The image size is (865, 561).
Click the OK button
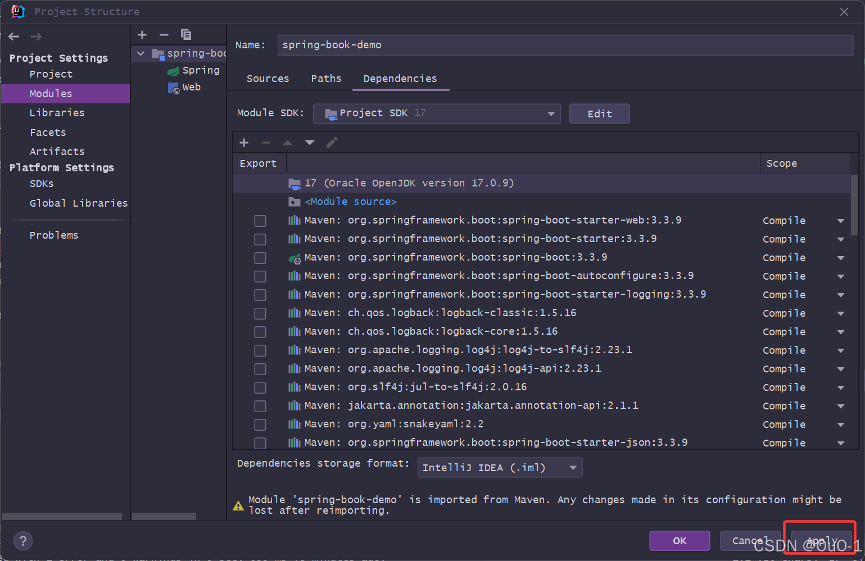point(680,541)
